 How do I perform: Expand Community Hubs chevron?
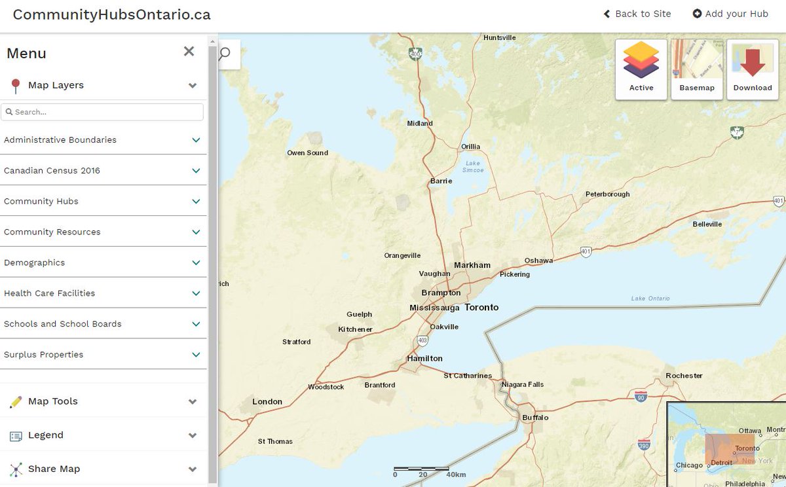[196, 202]
